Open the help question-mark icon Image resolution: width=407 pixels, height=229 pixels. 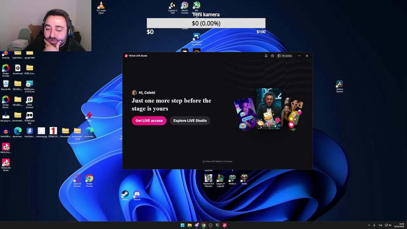(x=272, y=56)
